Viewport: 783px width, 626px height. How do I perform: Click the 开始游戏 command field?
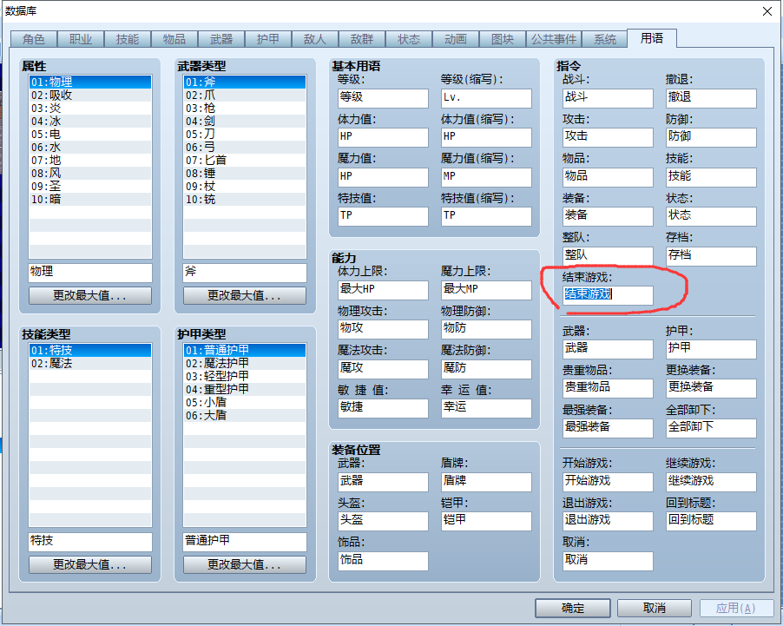[x=608, y=482]
